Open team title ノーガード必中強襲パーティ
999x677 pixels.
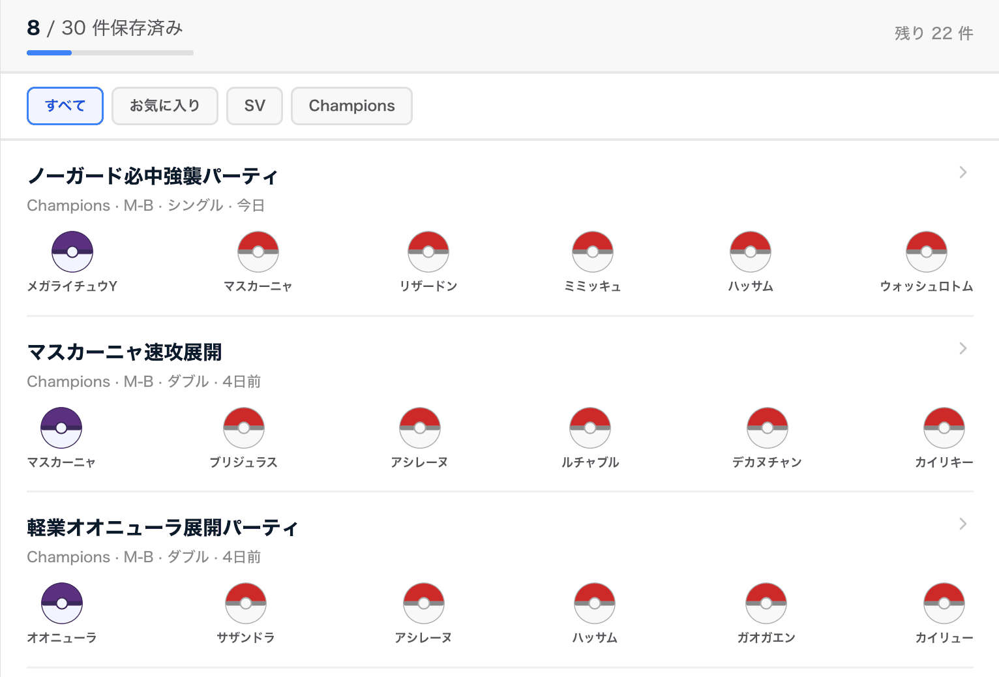[x=153, y=175]
